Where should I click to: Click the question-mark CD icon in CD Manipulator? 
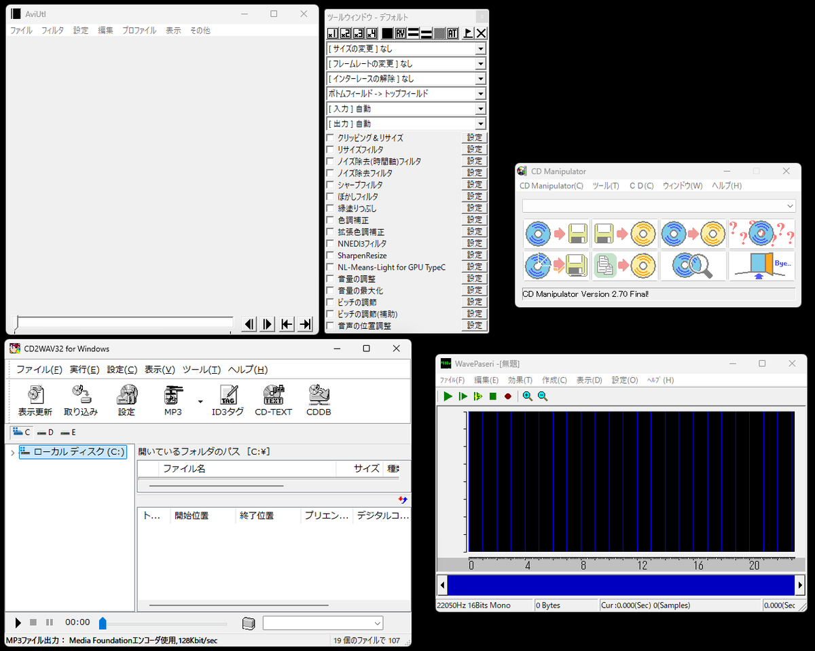761,234
